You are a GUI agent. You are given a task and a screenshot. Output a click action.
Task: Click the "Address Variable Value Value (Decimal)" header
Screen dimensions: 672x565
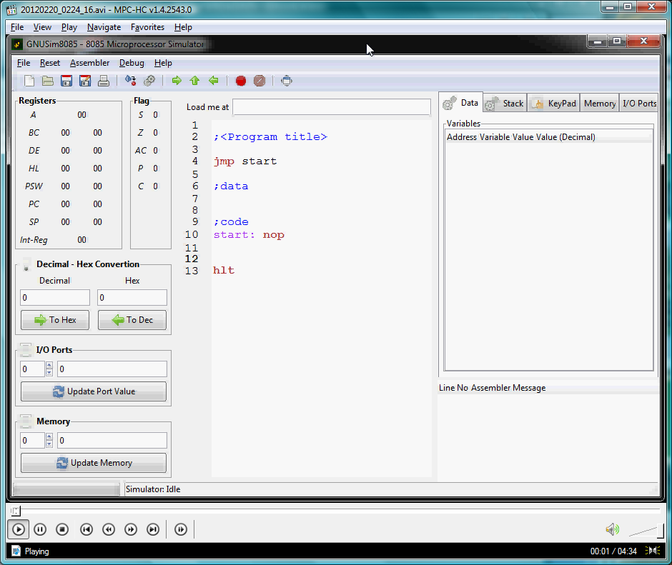(521, 137)
